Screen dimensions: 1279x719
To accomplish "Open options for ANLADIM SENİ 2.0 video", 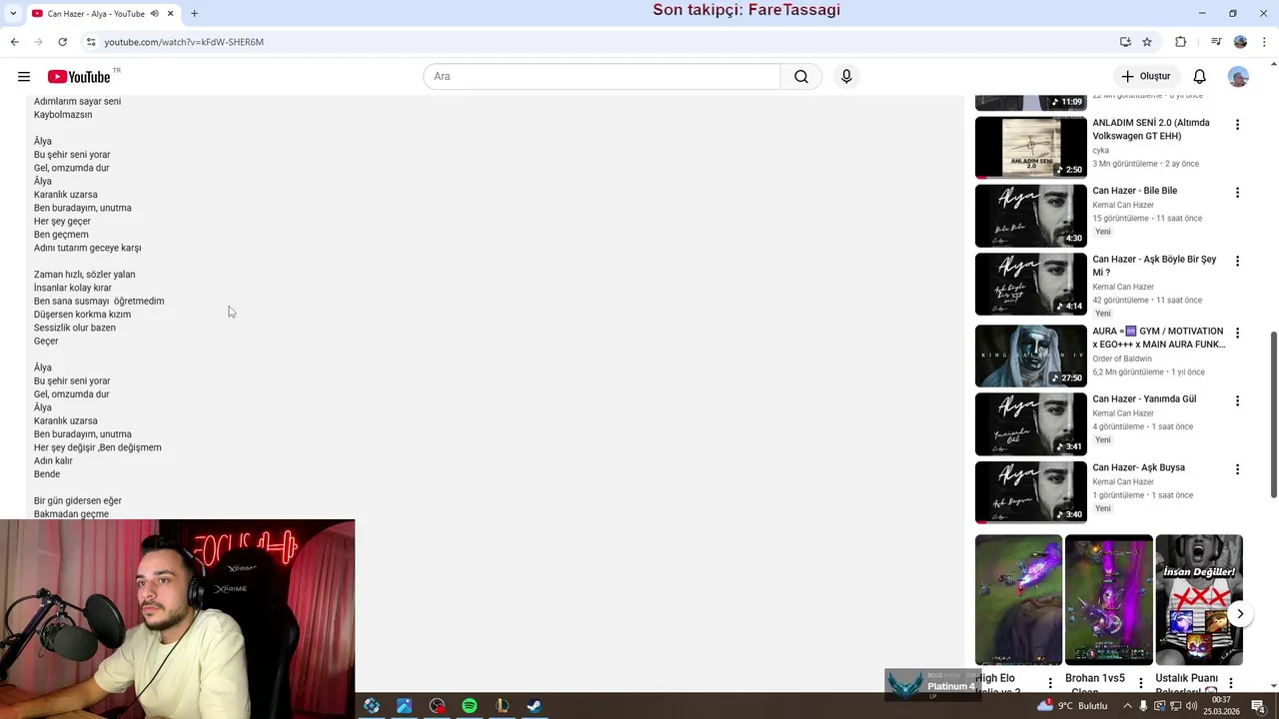I will [1237, 125].
